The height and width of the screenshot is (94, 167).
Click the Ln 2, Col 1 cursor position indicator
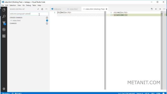pyautogui.click(x=126, y=93)
